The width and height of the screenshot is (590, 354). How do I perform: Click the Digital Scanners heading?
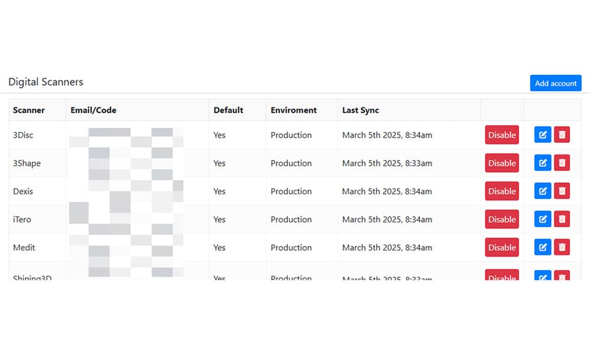[45, 82]
